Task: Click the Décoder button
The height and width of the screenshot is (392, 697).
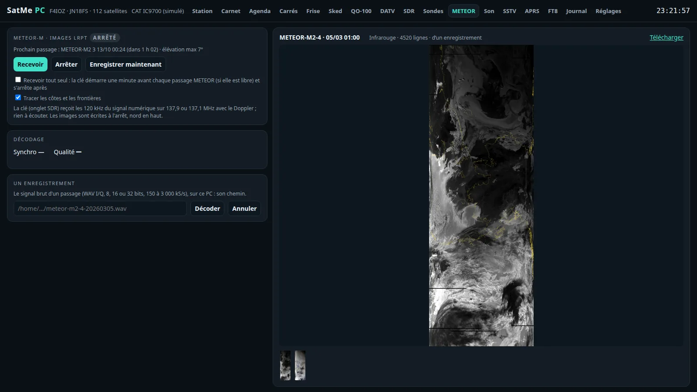Action: coord(207,209)
